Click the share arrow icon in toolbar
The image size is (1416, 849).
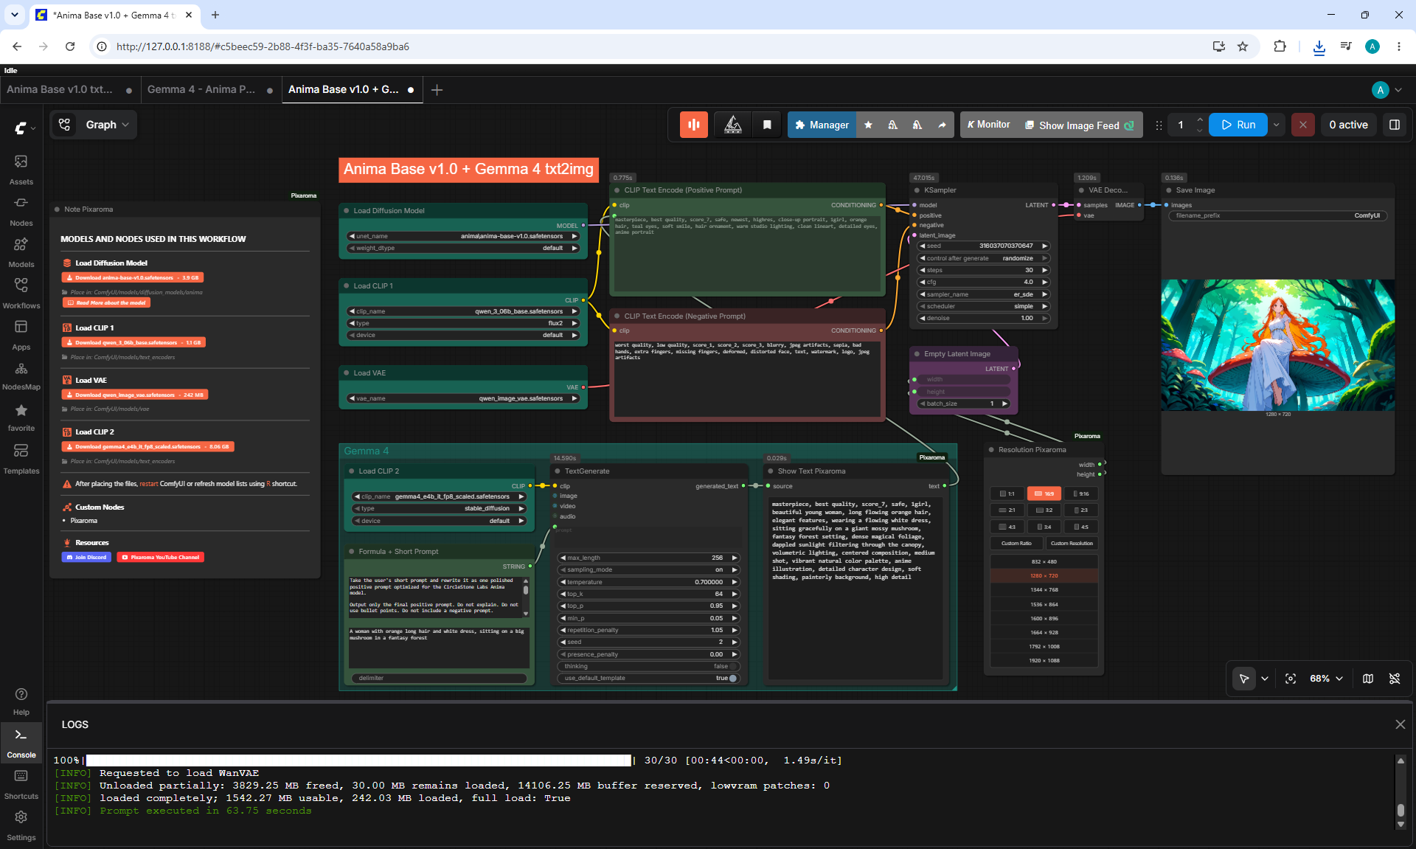click(942, 125)
